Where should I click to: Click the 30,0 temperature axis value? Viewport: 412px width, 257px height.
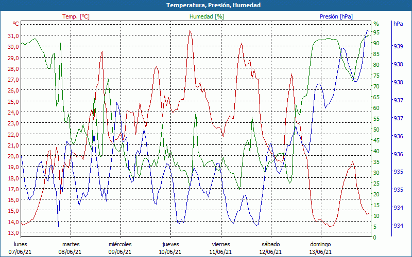(12, 47)
